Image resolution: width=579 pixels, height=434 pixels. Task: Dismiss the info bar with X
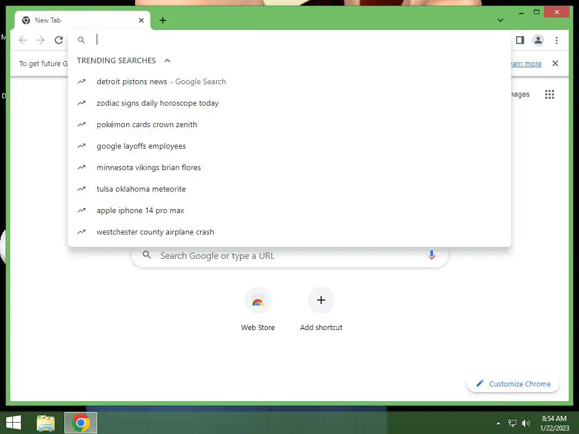555,63
